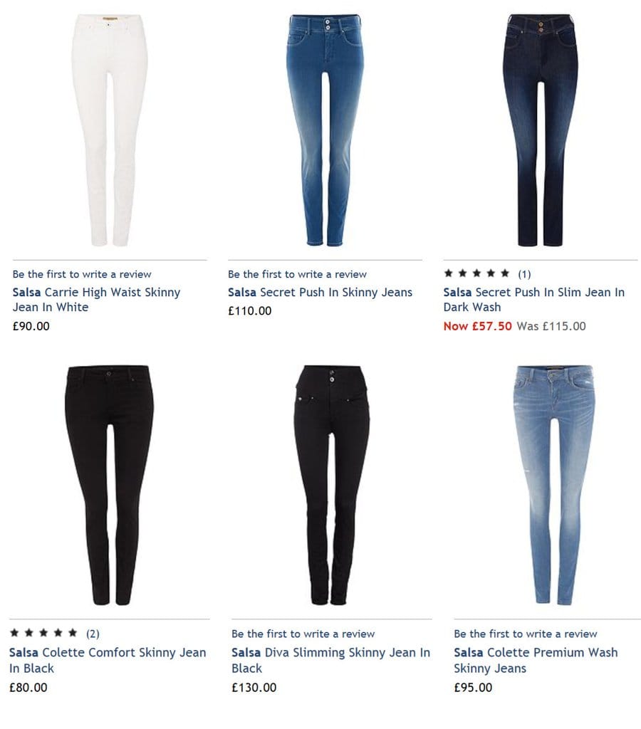Click five-star rating on Dark Wash jean

tap(476, 273)
